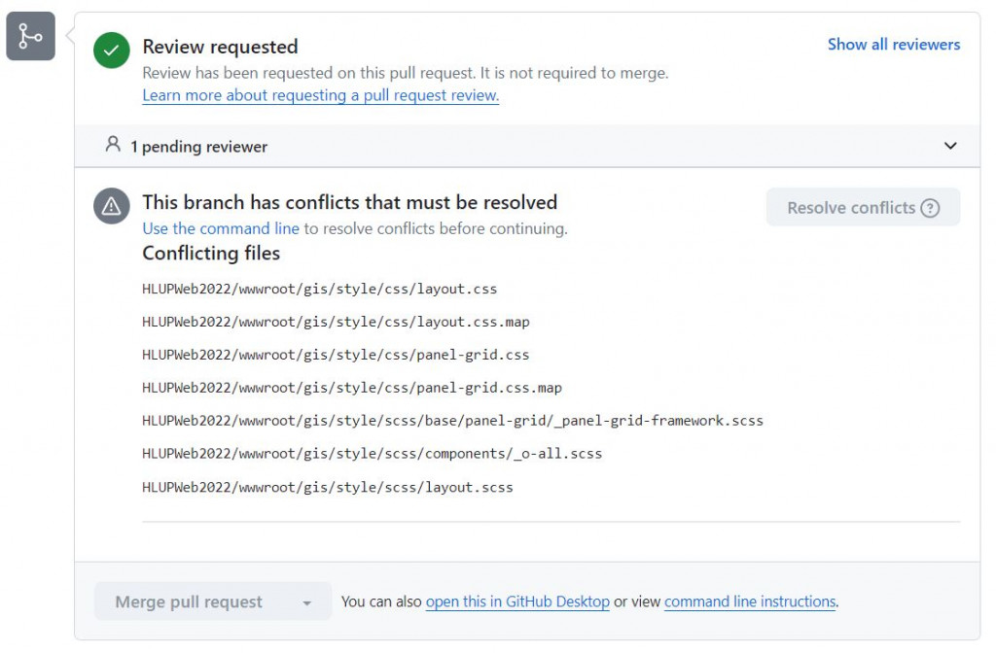Screen dimensions: 996x653
Task: Click Show all reviewers link
Action: coord(893,45)
